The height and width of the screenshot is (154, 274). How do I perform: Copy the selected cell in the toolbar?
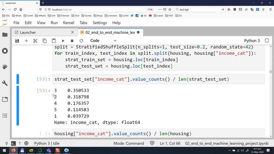45,41
